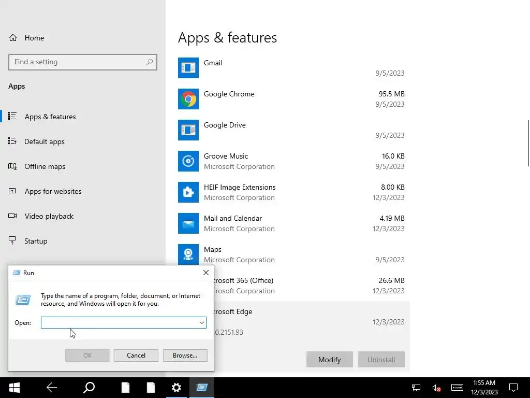This screenshot has width=530, height=398.
Task: Click the Edge version number text
Action: tap(229, 332)
